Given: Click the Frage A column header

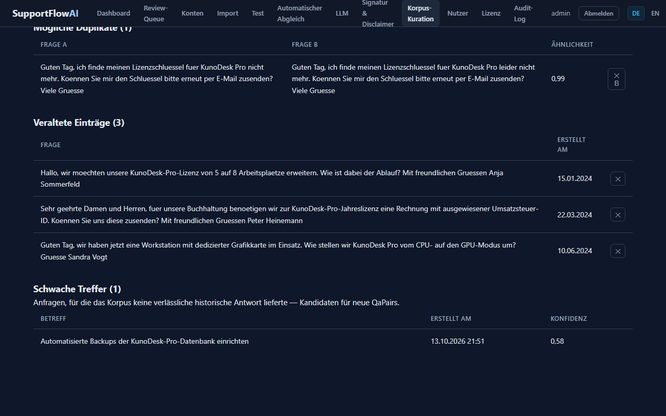Looking at the screenshot, I should 54,45.
